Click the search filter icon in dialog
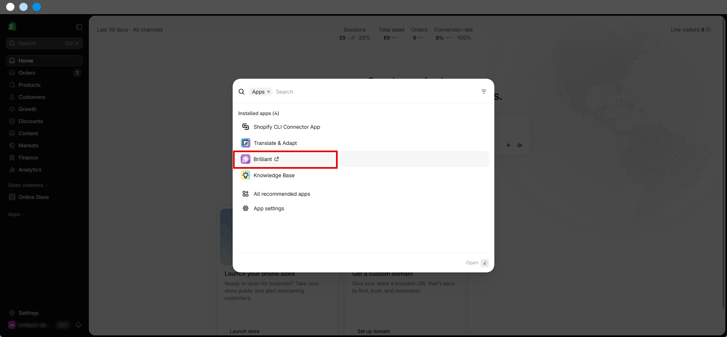This screenshot has height=337, width=727. click(x=484, y=92)
